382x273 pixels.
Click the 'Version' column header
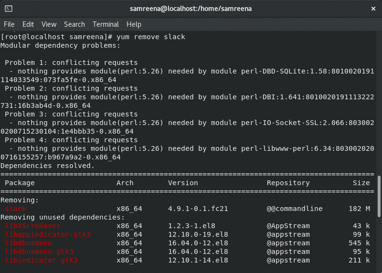(x=183, y=183)
